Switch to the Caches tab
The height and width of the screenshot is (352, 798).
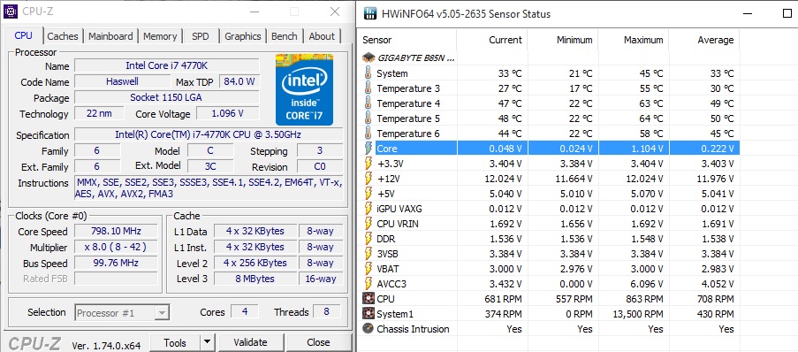coord(63,36)
